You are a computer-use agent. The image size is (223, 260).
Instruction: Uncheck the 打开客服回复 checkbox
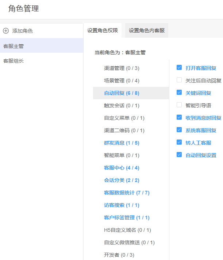point(179,67)
